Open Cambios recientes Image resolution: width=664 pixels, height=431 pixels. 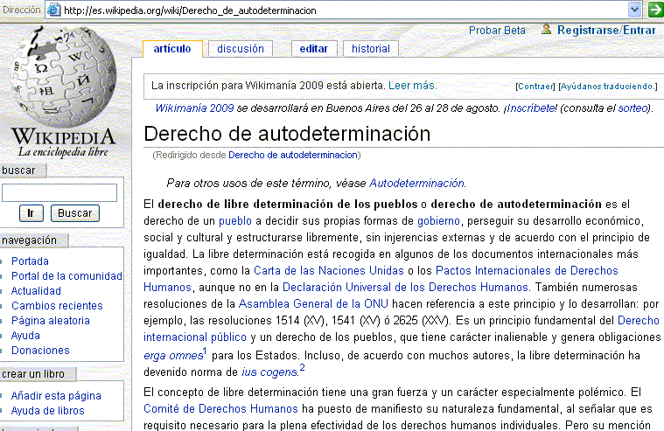[57, 306]
